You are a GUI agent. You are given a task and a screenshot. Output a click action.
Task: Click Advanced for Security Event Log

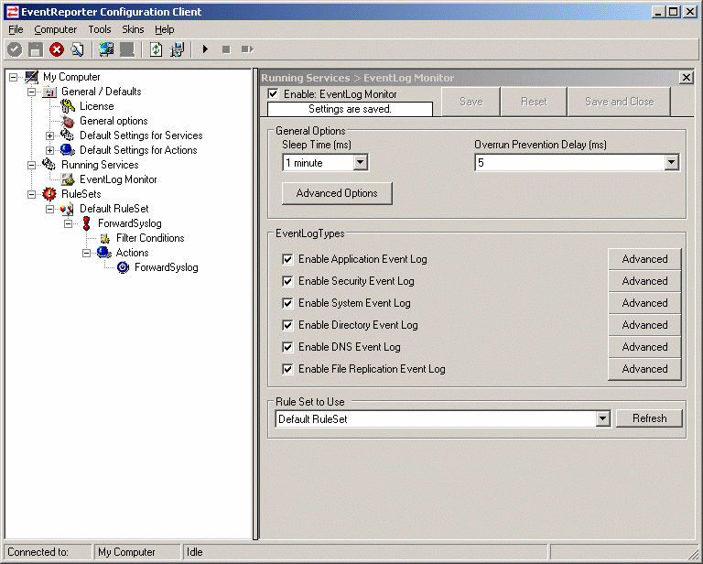pos(644,281)
